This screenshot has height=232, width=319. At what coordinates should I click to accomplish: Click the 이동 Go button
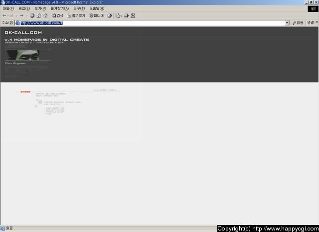298,23
